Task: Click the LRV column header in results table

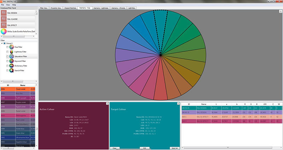Action: (265, 104)
